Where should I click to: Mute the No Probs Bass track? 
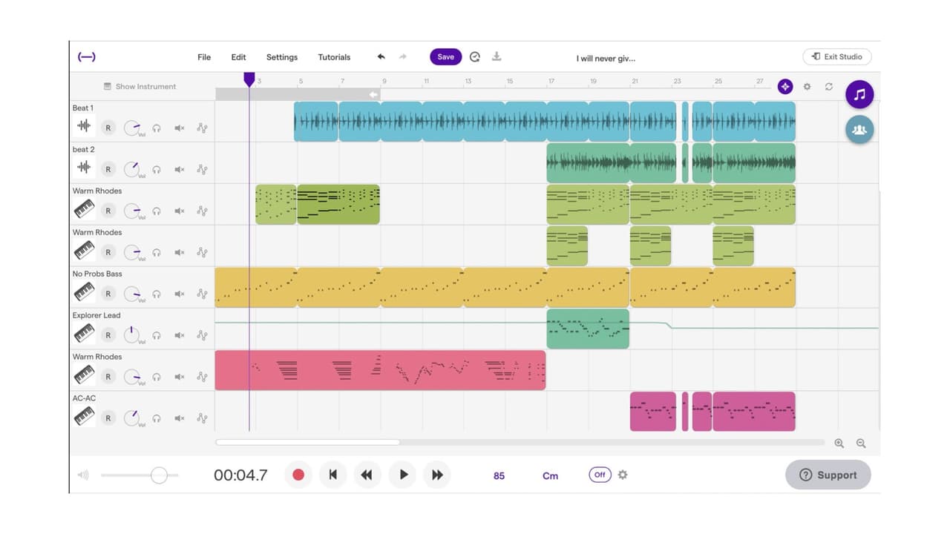pyautogui.click(x=179, y=294)
